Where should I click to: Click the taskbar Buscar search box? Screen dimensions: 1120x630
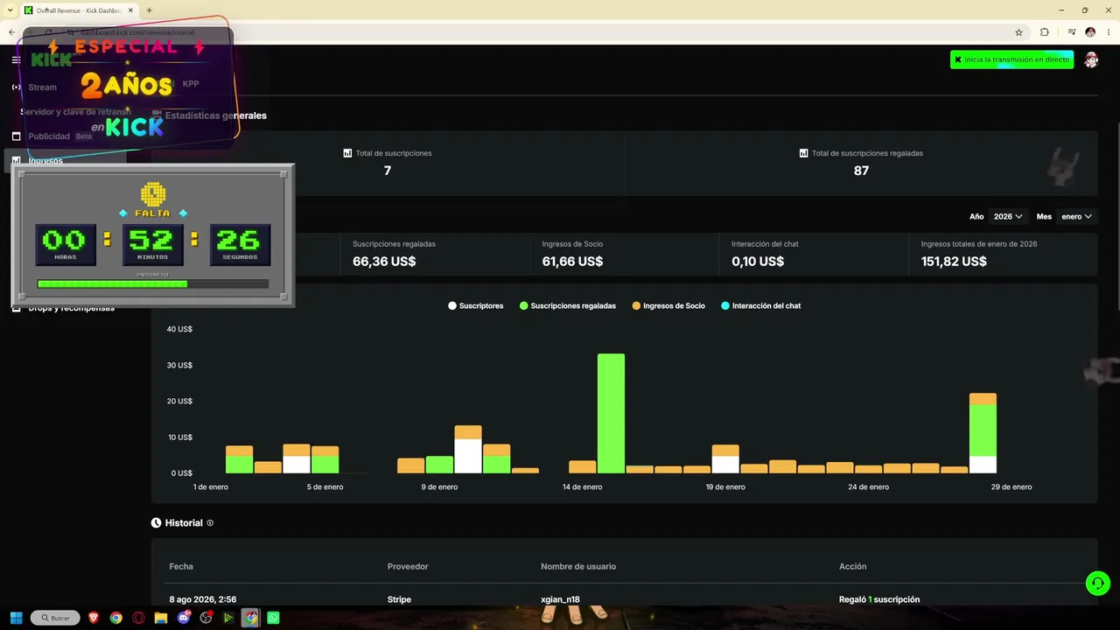55,618
